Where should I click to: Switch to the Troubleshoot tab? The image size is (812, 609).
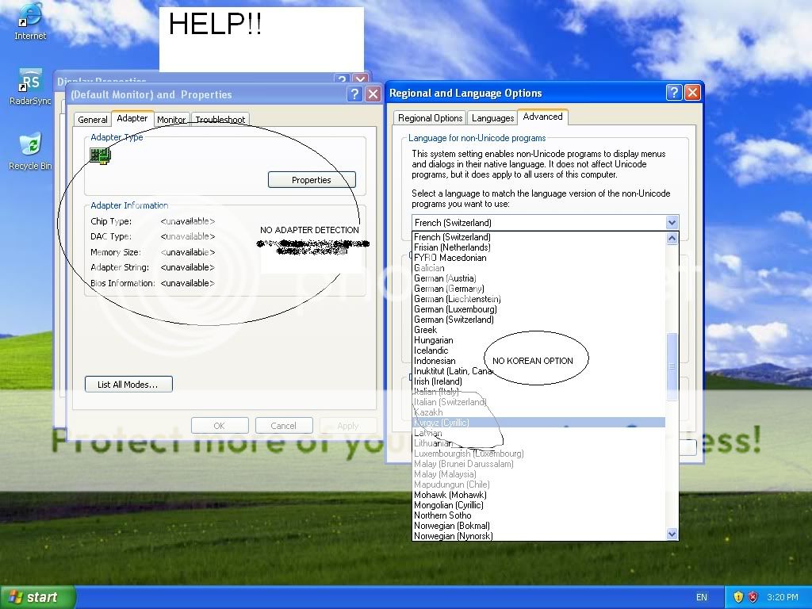(x=220, y=120)
